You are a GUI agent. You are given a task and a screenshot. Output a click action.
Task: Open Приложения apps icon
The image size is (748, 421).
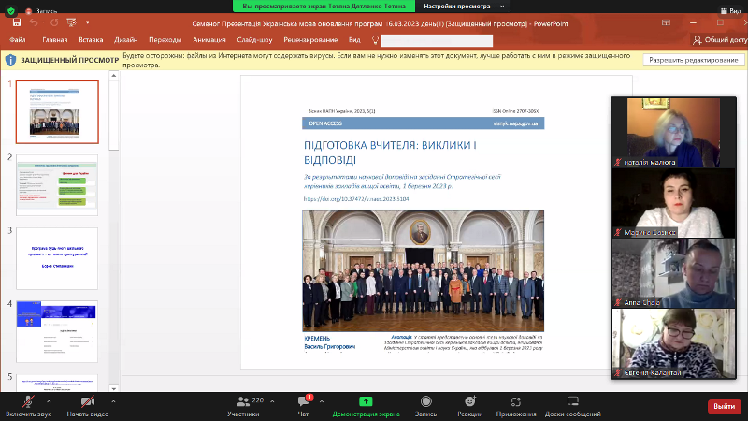click(516, 400)
